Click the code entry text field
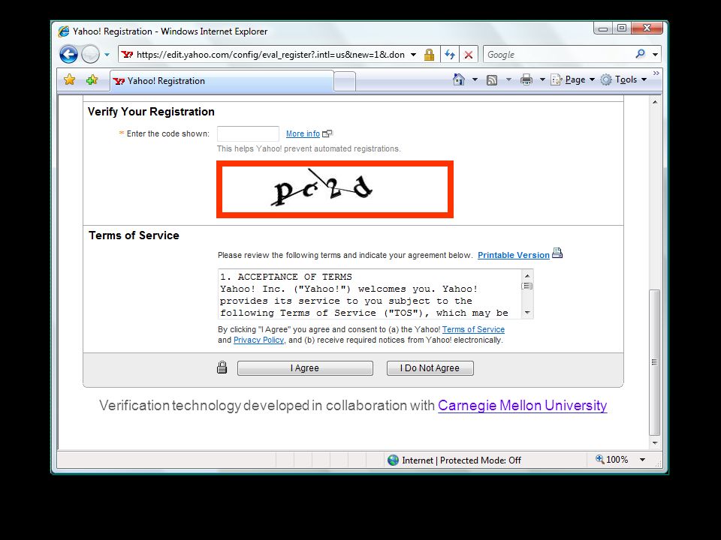 pos(248,133)
